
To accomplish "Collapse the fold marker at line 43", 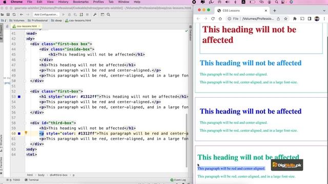I will [25, 44].
